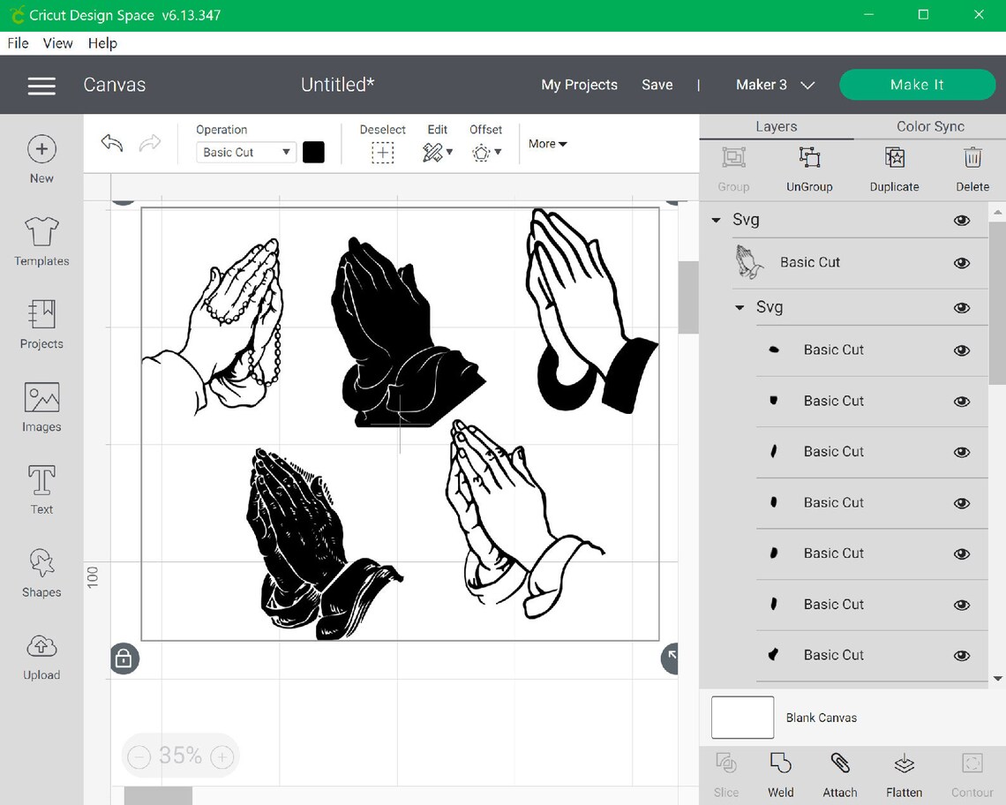This screenshot has height=805, width=1006.
Task: Undo the last action
Action: pos(111,143)
